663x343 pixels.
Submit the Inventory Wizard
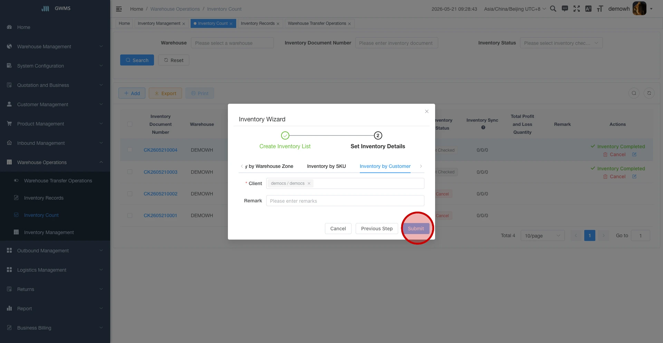tap(416, 229)
